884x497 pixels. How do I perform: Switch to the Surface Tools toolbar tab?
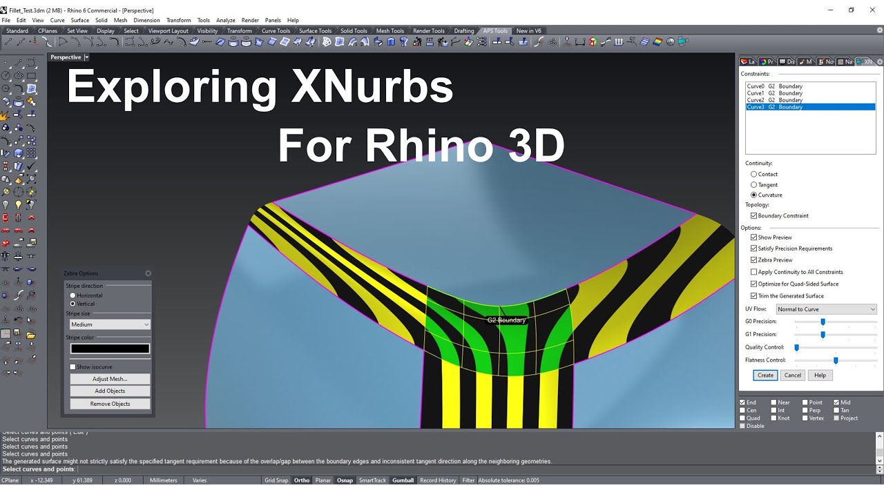pos(315,30)
